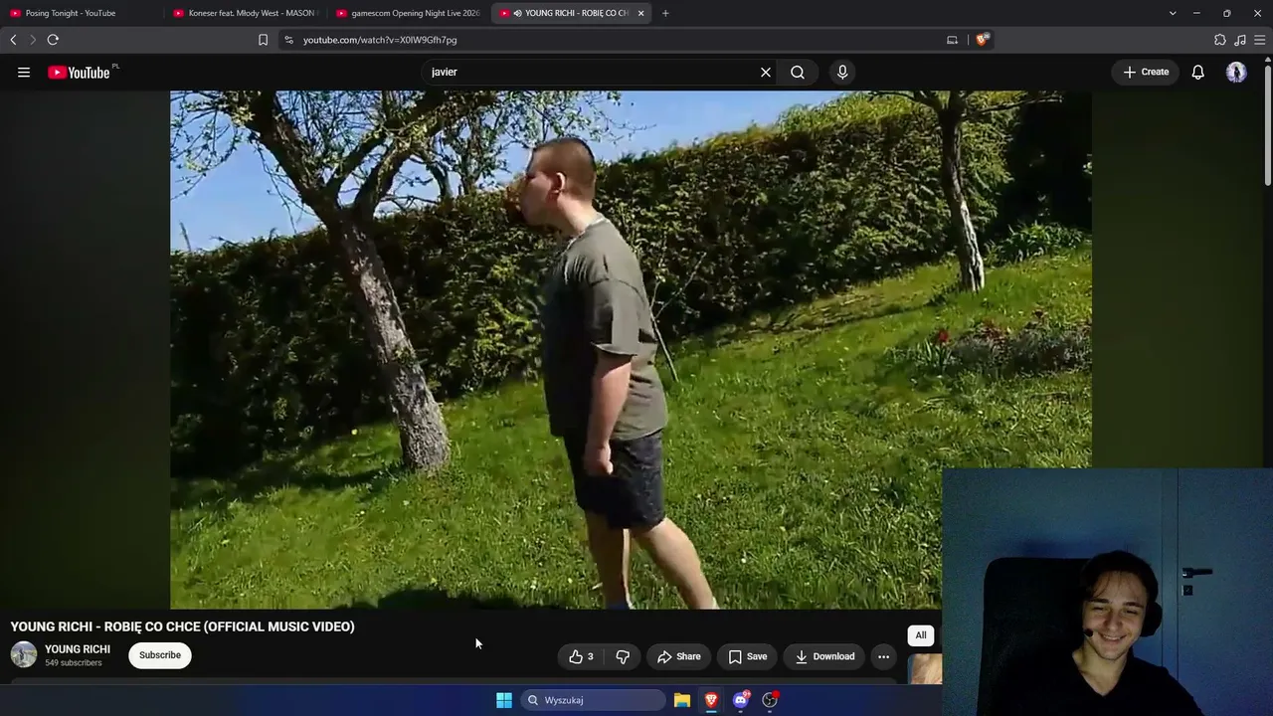
Task: Open the browser extensions puzzle icon
Action: click(1220, 40)
